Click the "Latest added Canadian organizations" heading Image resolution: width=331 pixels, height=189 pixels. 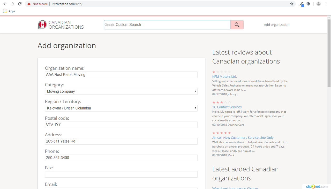tap(245, 174)
